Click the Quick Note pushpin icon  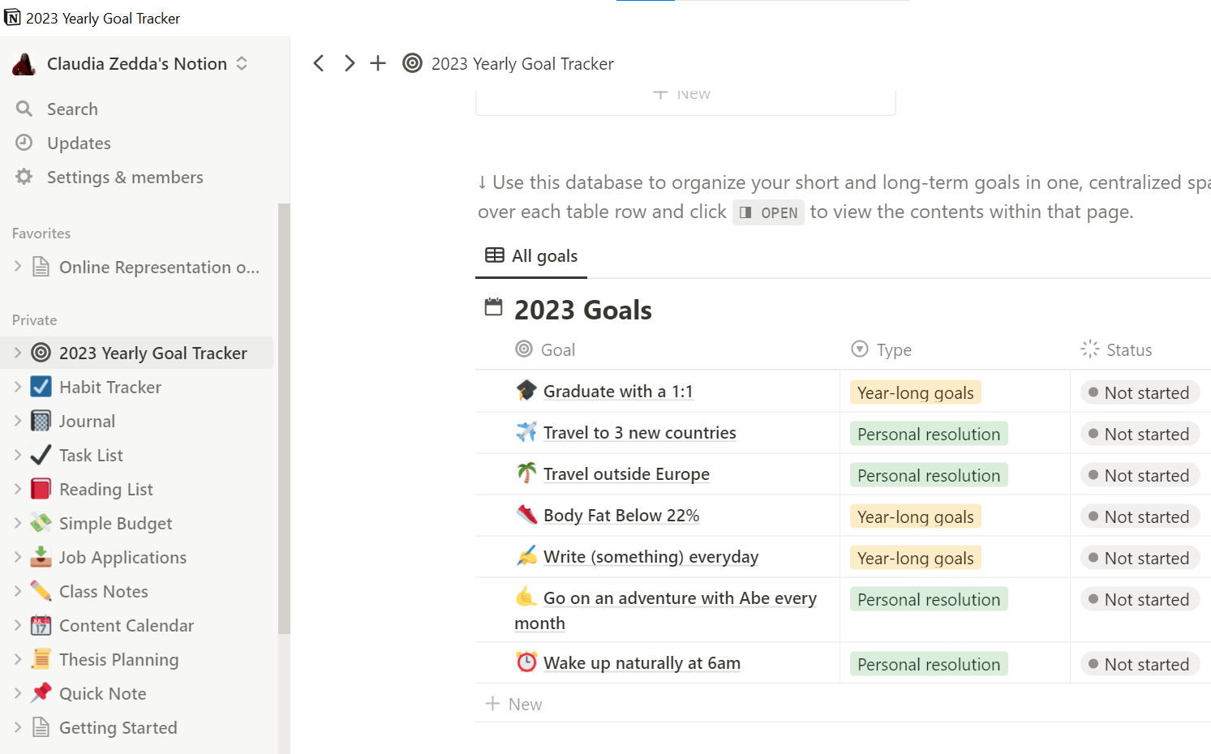click(41, 693)
